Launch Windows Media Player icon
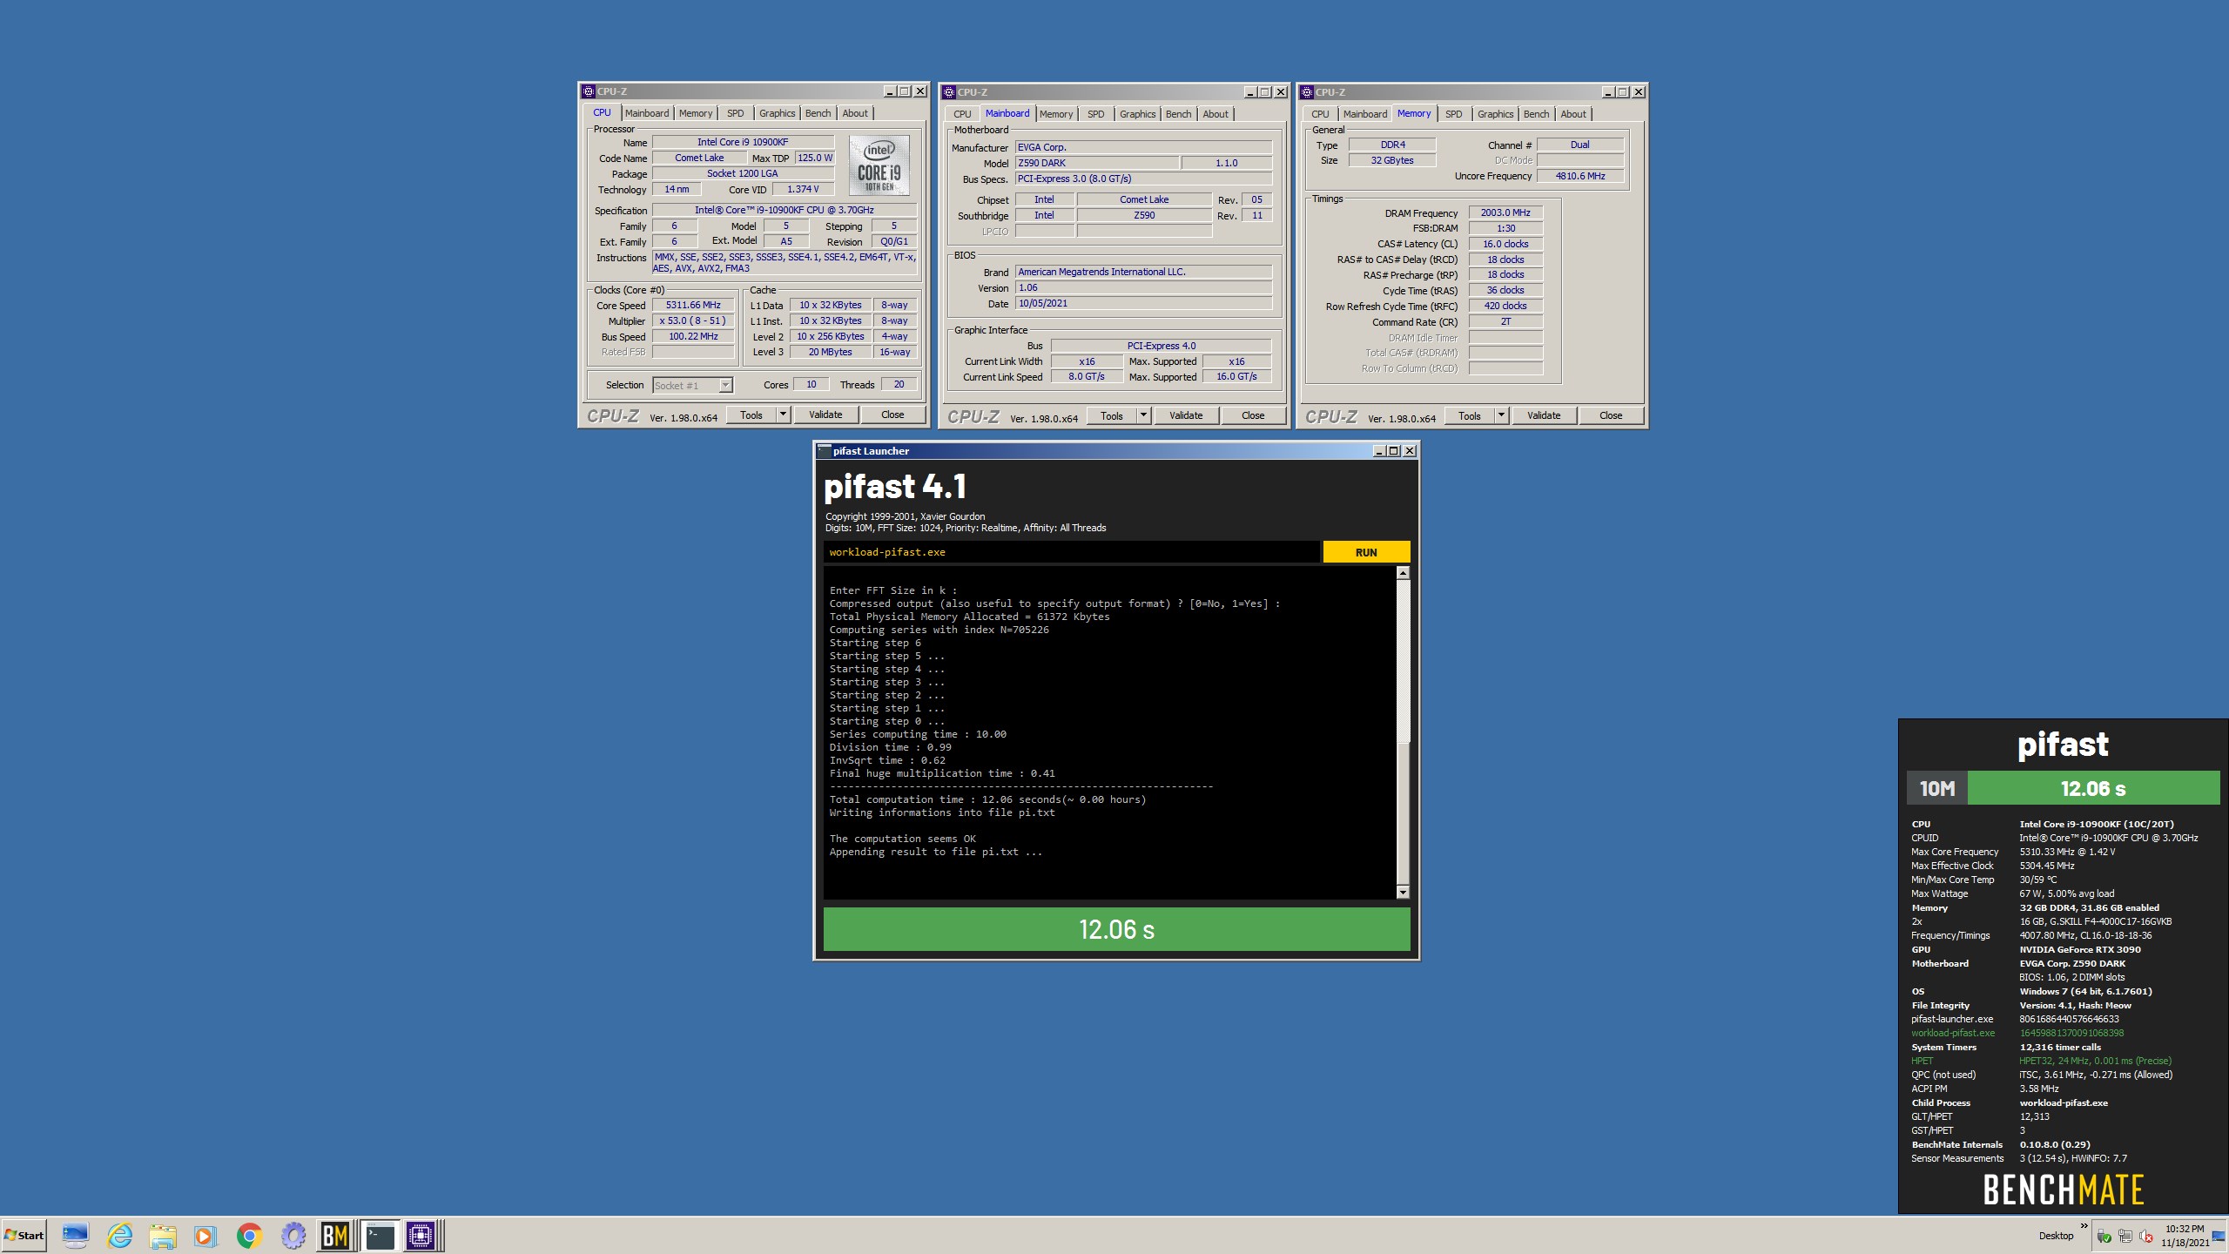The height and width of the screenshot is (1254, 2229). click(x=205, y=1236)
